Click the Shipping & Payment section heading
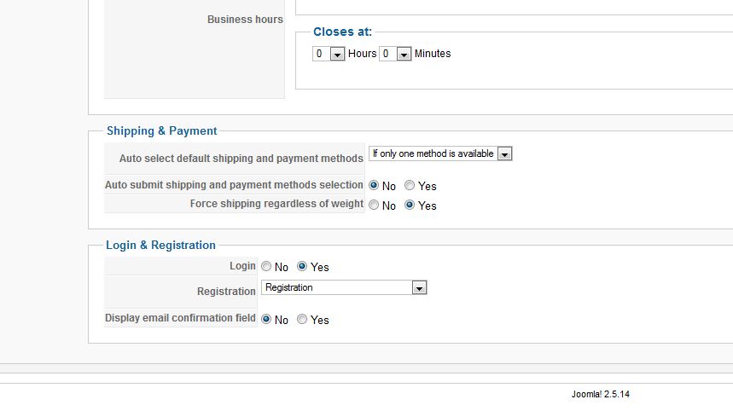This screenshot has width=733, height=411. tap(161, 131)
